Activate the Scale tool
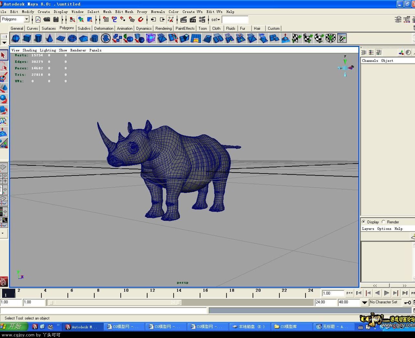 tap(4, 110)
